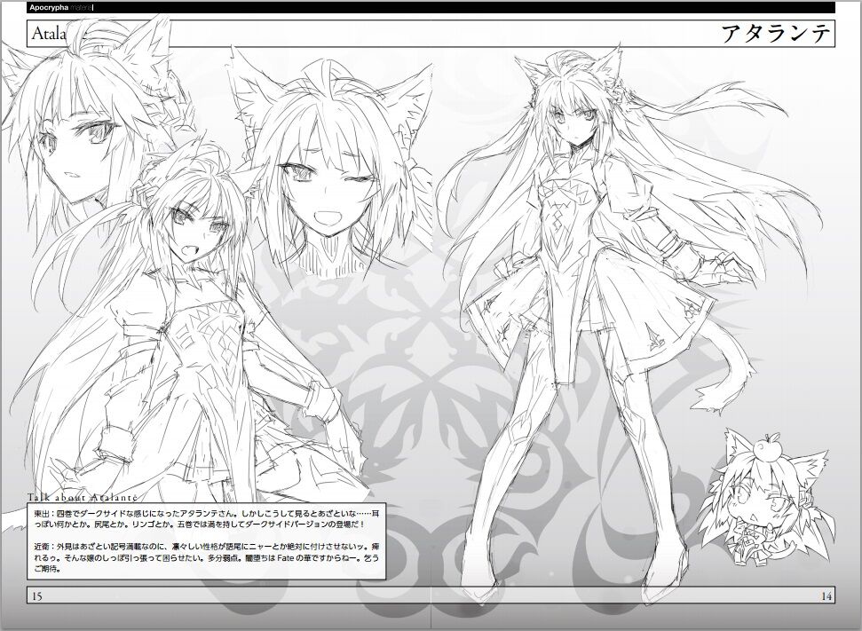862x631 pixels.
Task: Click page number 14
Action: pos(826,596)
